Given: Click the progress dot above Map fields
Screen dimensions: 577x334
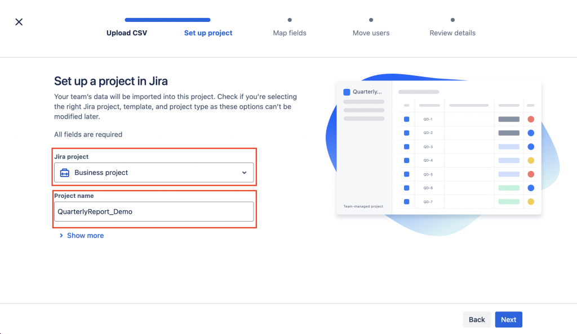Looking at the screenshot, I should pos(290,20).
